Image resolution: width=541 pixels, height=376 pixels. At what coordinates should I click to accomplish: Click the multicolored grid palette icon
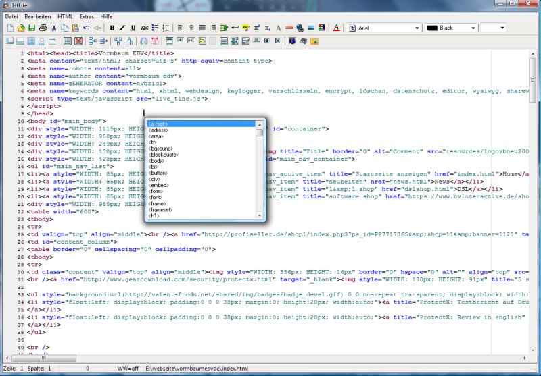pyautogui.click(x=322, y=28)
